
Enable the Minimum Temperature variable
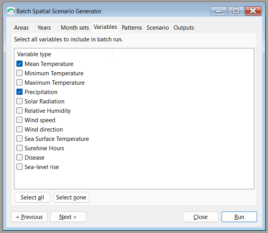tap(20, 73)
